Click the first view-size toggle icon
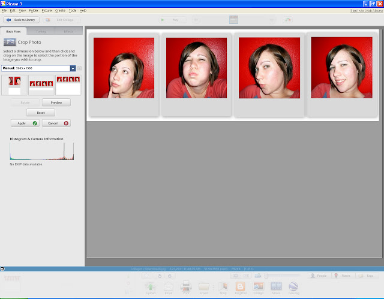The image size is (384, 299). click(x=236, y=276)
